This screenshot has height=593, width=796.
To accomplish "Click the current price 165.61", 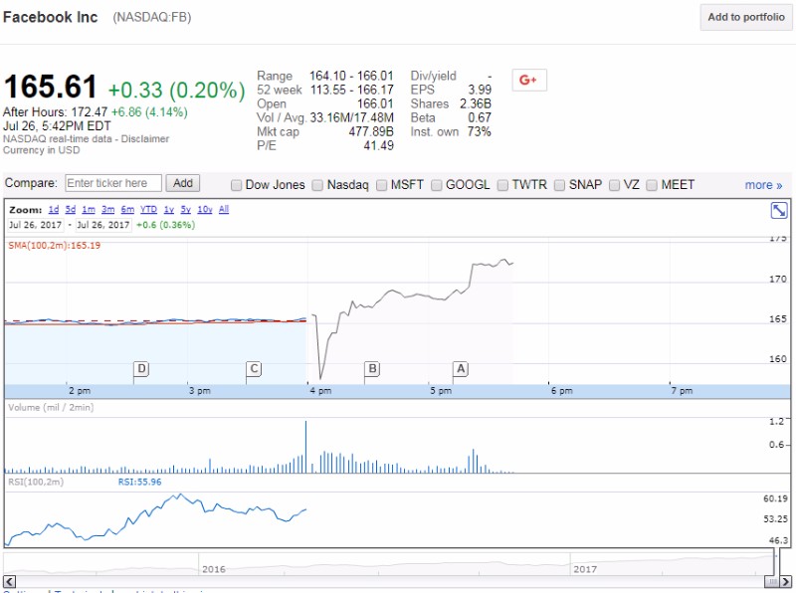I will click(x=50, y=87).
